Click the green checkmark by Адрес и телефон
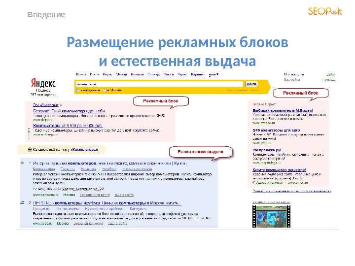 tap(254, 182)
